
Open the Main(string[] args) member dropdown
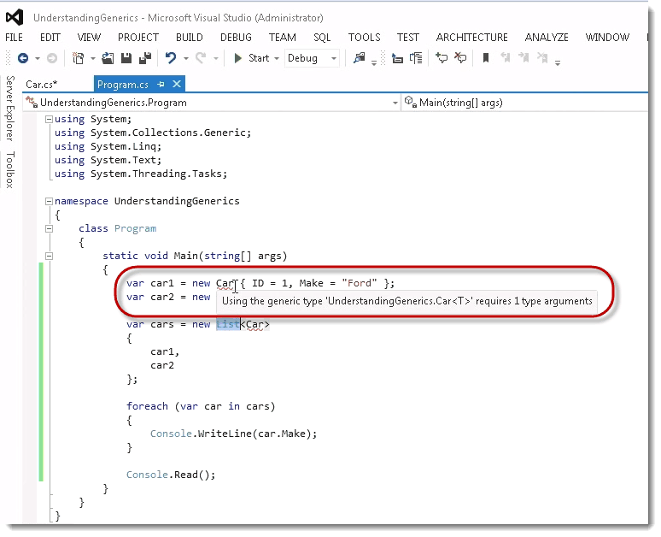pyautogui.click(x=525, y=103)
